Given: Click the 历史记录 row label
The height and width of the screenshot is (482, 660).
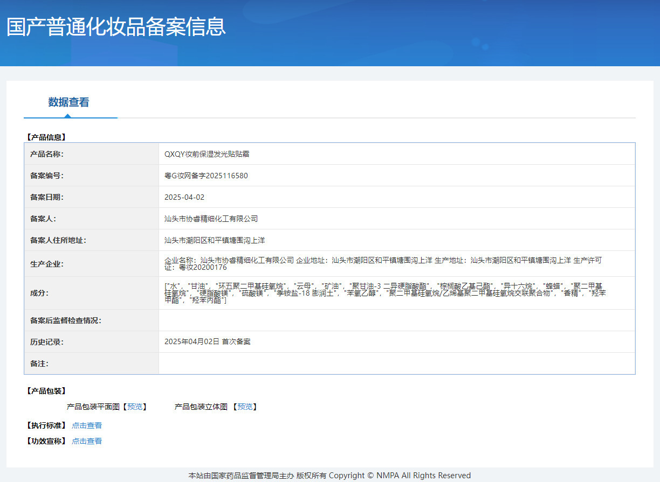Looking at the screenshot, I should (47, 342).
